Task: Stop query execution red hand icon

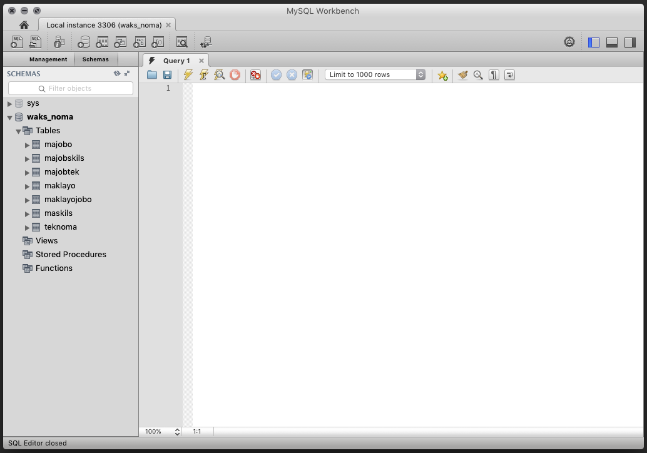Action: click(x=235, y=74)
